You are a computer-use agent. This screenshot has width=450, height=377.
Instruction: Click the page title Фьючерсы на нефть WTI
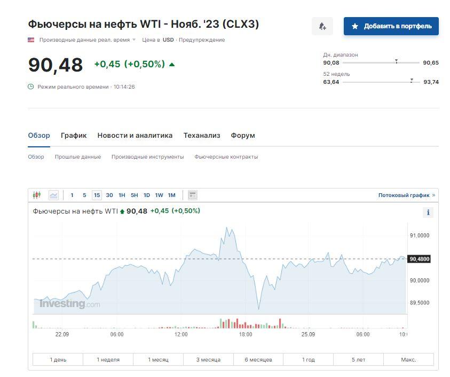click(x=143, y=24)
